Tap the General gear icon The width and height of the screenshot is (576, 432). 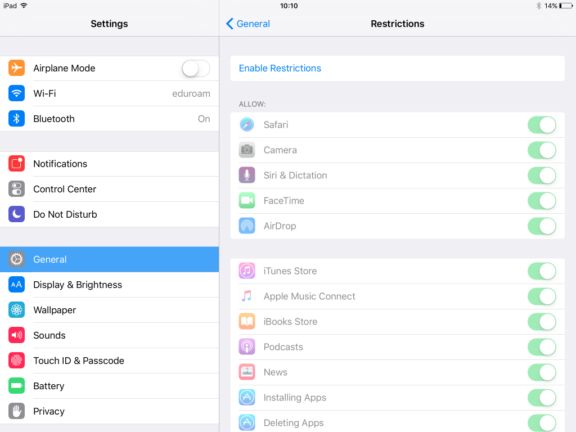click(16, 259)
